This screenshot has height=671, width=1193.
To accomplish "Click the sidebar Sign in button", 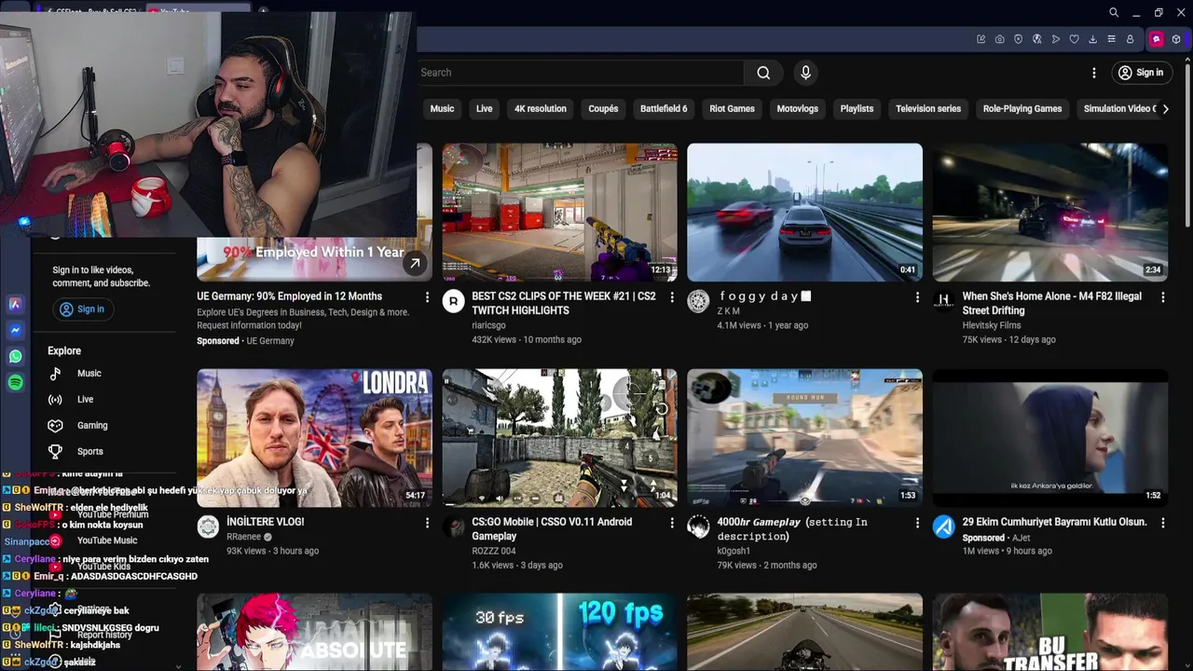I will (x=82, y=309).
